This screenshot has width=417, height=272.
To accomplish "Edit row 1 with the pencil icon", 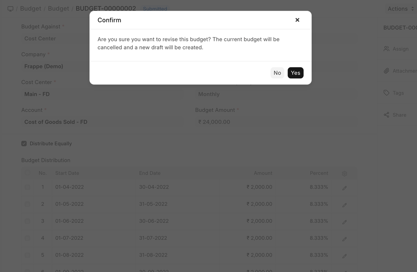I will pos(345,188).
